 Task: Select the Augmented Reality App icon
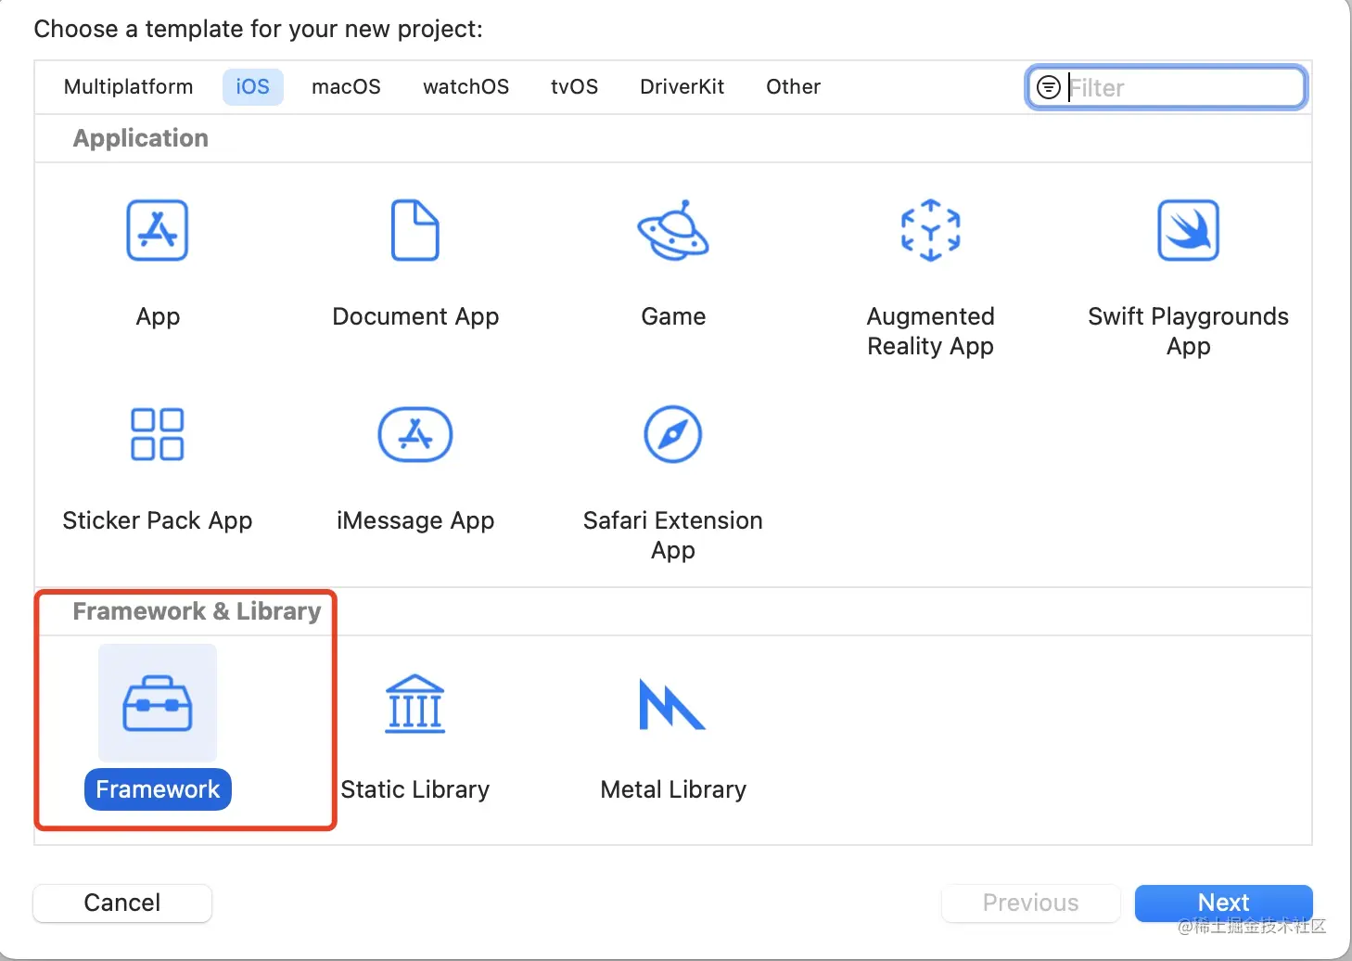[x=931, y=230]
